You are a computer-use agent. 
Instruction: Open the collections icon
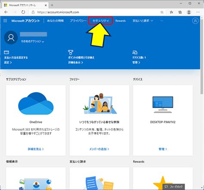pyautogui.click(x=180, y=12)
